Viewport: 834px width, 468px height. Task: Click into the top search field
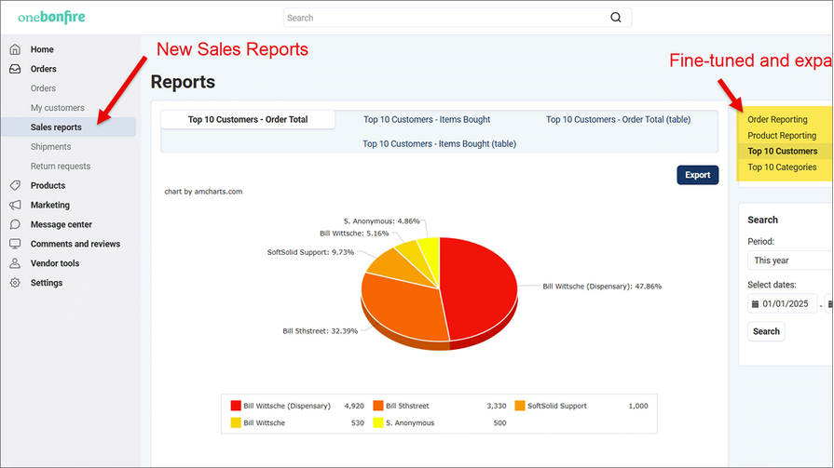[x=445, y=18]
